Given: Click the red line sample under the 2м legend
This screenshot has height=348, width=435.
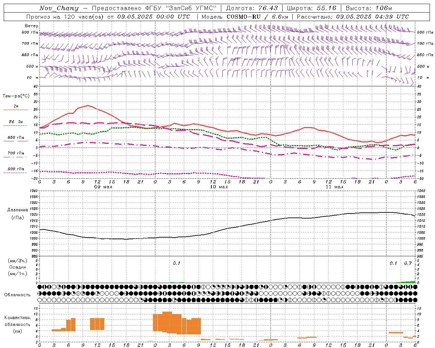Looking at the screenshot, I should pyautogui.click(x=16, y=110).
